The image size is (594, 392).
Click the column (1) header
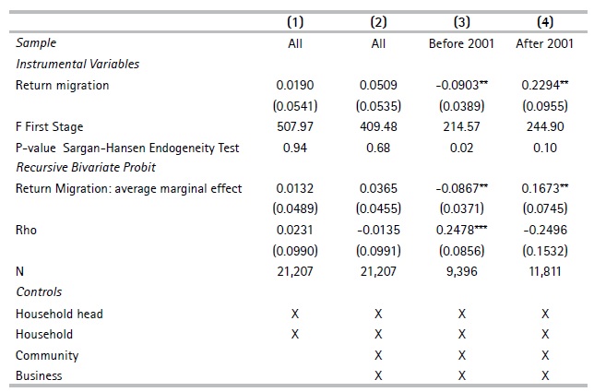point(294,22)
